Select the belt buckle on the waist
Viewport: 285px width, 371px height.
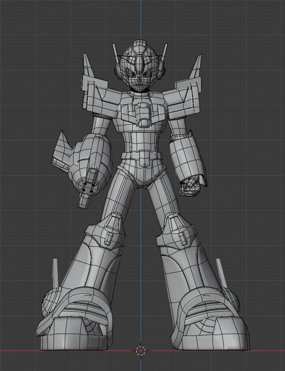coord(144,159)
